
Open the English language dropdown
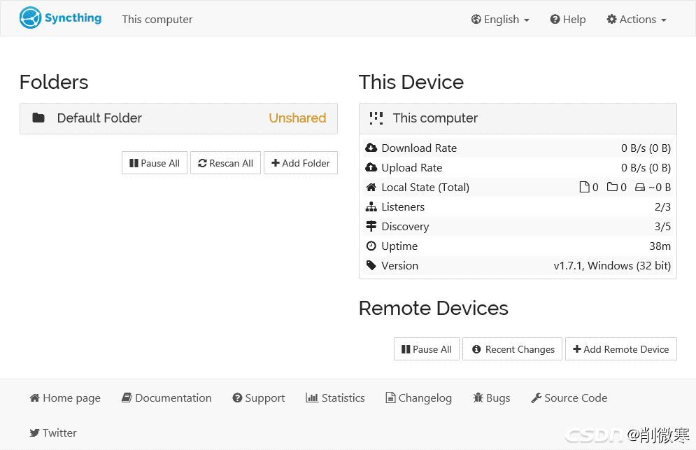pos(500,20)
